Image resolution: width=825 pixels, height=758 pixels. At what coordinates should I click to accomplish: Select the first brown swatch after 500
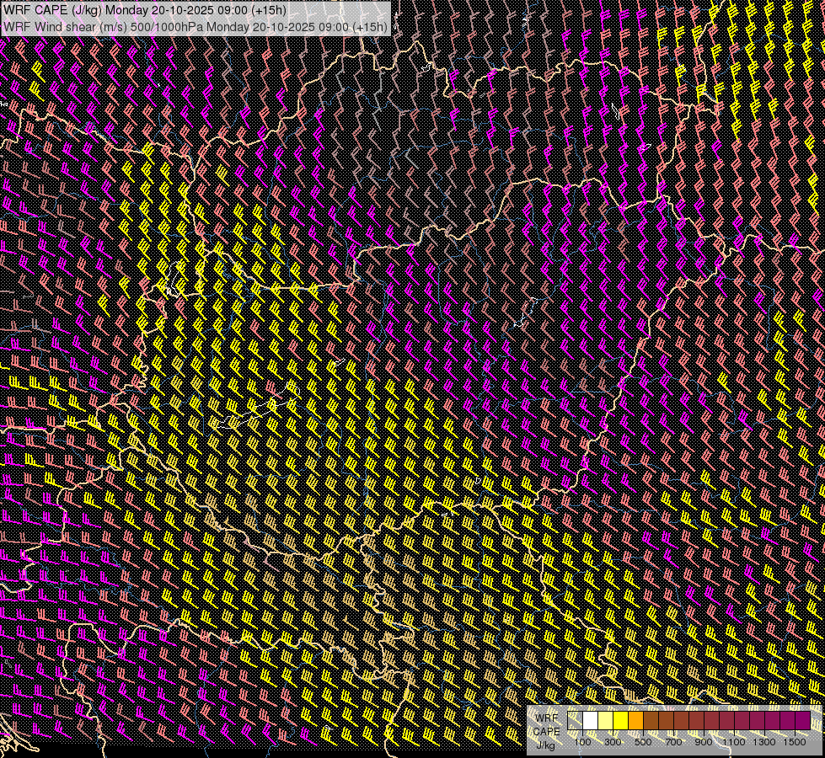coord(651,720)
